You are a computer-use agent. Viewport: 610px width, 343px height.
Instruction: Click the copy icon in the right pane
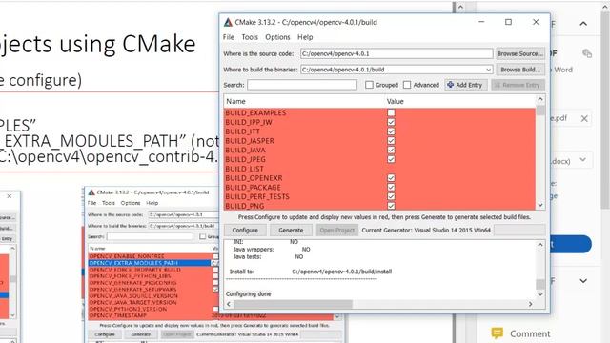pyautogui.click(x=587, y=53)
